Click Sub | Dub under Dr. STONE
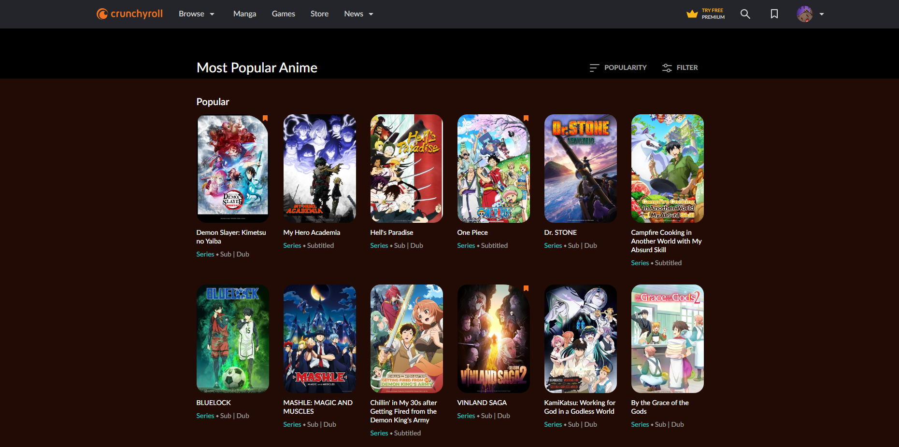The width and height of the screenshot is (899, 447). tap(583, 245)
